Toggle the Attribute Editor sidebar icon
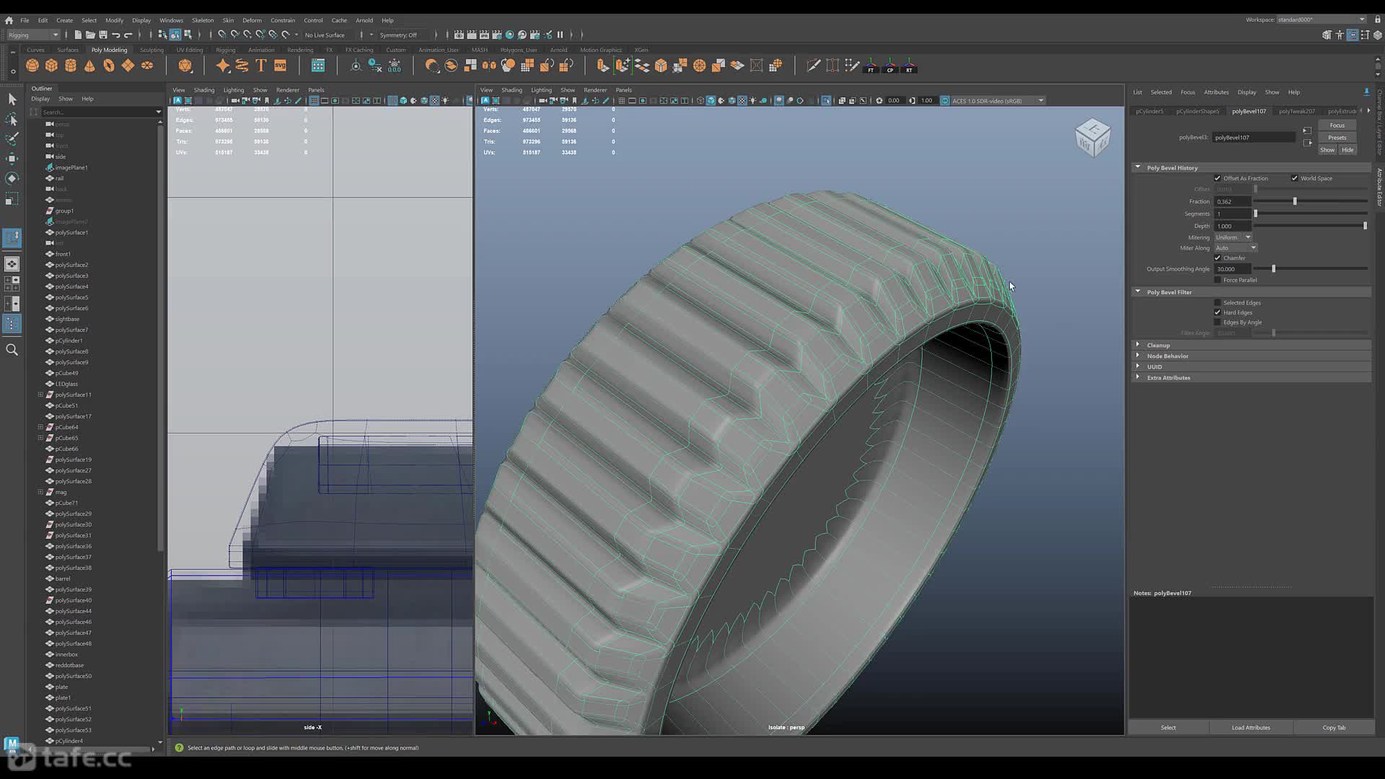Screen dimensions: 1385x779 coord(1353,35)
